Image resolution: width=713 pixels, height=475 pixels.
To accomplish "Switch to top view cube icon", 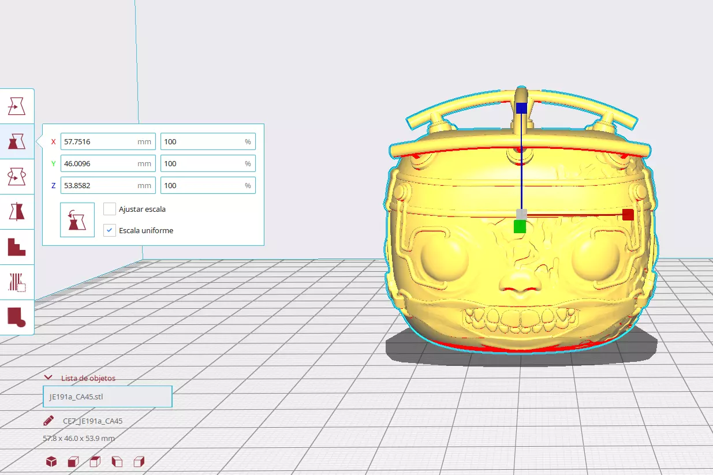I will pyautogui.click(x=95, y=461).
